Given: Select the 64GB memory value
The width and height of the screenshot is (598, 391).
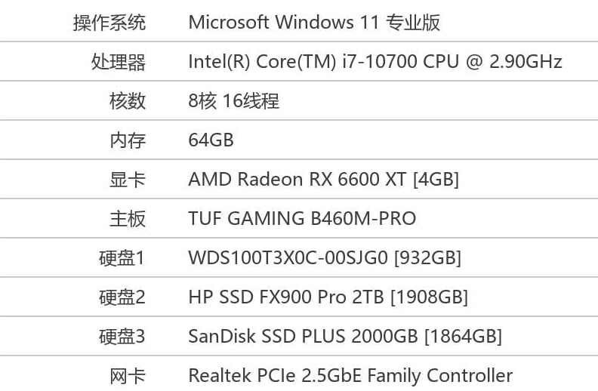Looking at the screenshot, I should click(x=211, y=140).
